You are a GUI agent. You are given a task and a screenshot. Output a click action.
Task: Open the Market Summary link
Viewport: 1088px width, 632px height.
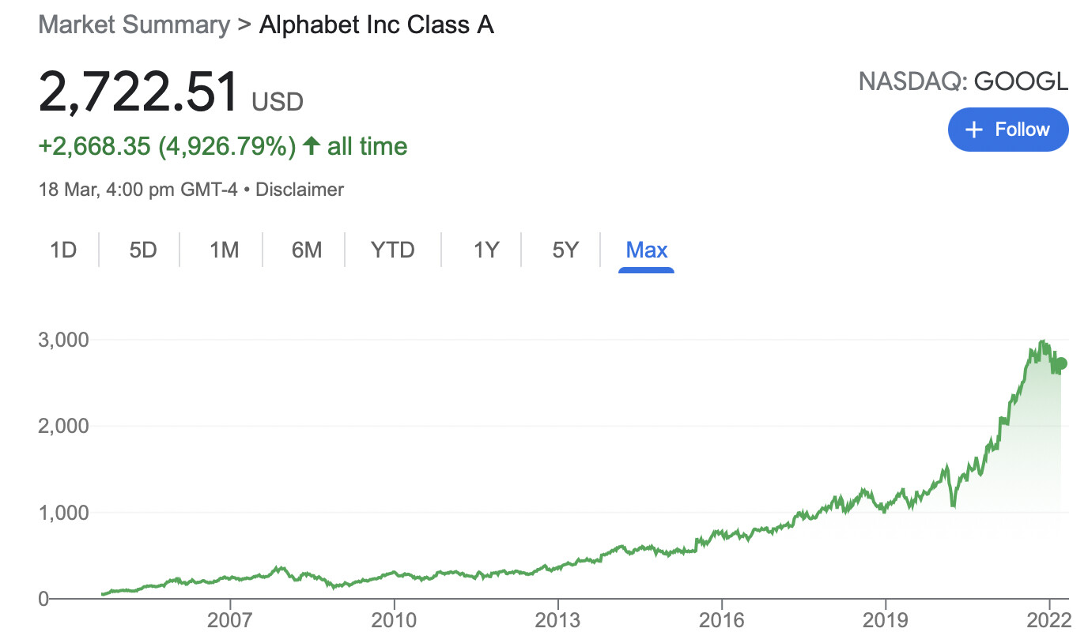point(135,24)
